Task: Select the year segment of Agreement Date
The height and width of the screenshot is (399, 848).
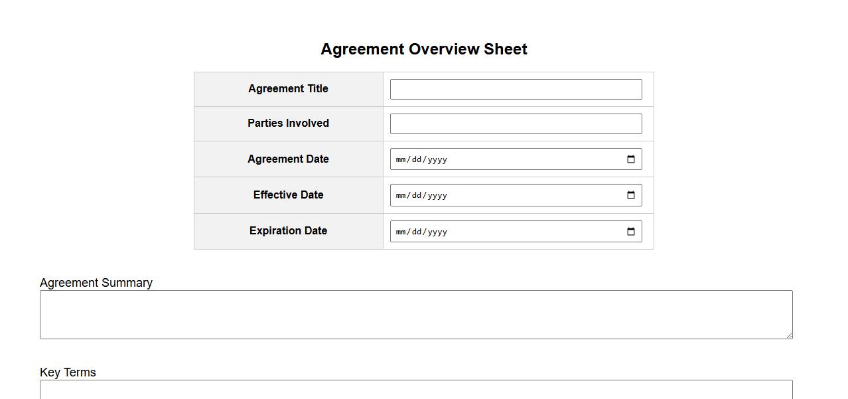Action: click(x=437, y=159)
